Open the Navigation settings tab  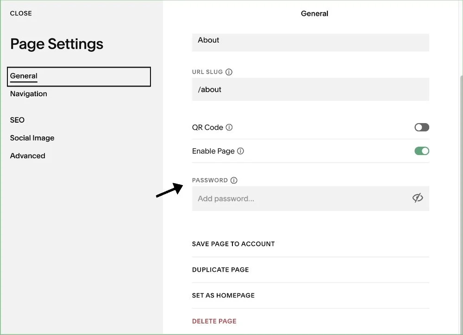click(x=29, y=94)
